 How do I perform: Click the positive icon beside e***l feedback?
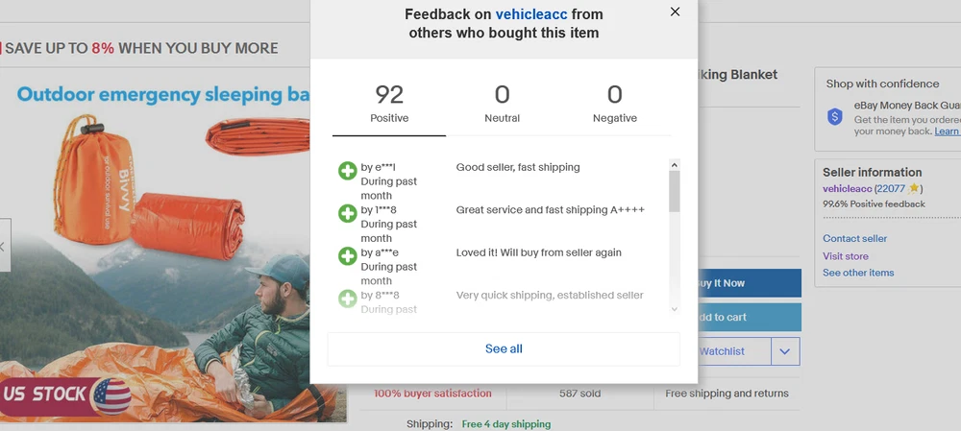(347, 171)
